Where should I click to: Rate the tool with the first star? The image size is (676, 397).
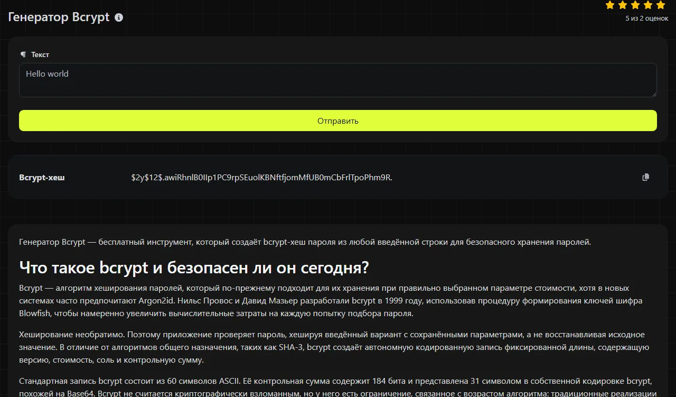pyautogui.click(x=610, y=5)
